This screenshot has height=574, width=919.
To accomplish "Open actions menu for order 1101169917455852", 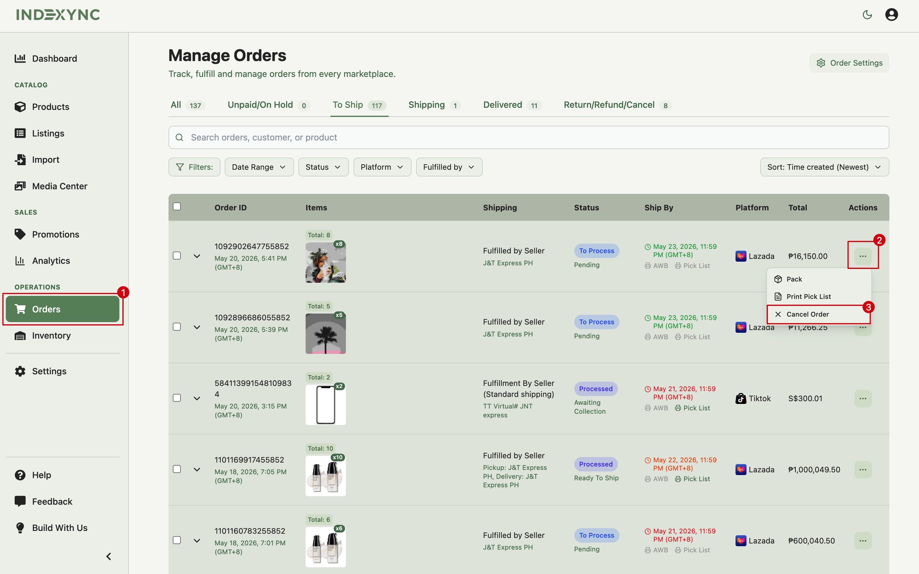I will click(x=863, y=470).
